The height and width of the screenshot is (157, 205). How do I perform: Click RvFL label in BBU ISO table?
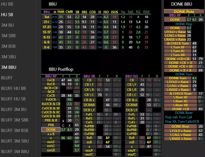click(x=132, y=118)
